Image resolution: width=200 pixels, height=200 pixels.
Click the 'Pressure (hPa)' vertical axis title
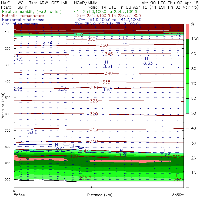3,106
